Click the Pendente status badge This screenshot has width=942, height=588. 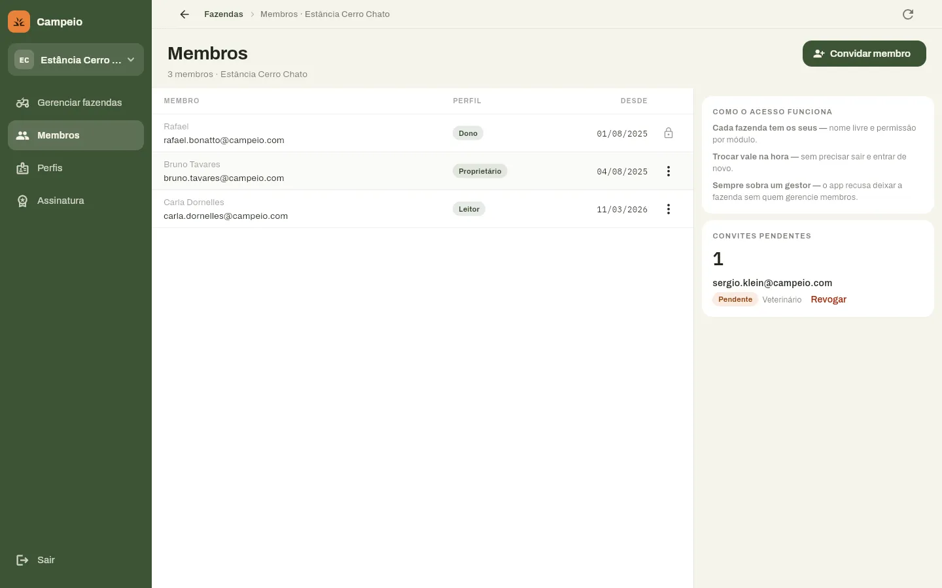pyautogui.click(x=735, y=299)
